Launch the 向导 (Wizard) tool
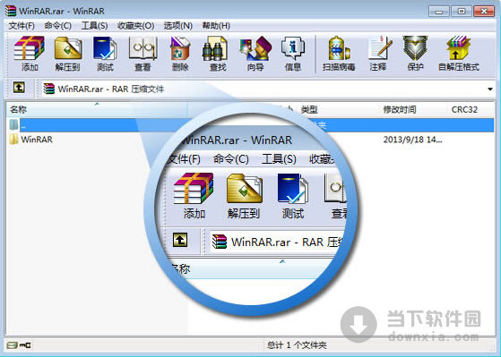501x357 pixels. pyautogui.click(x=255, y=54)
